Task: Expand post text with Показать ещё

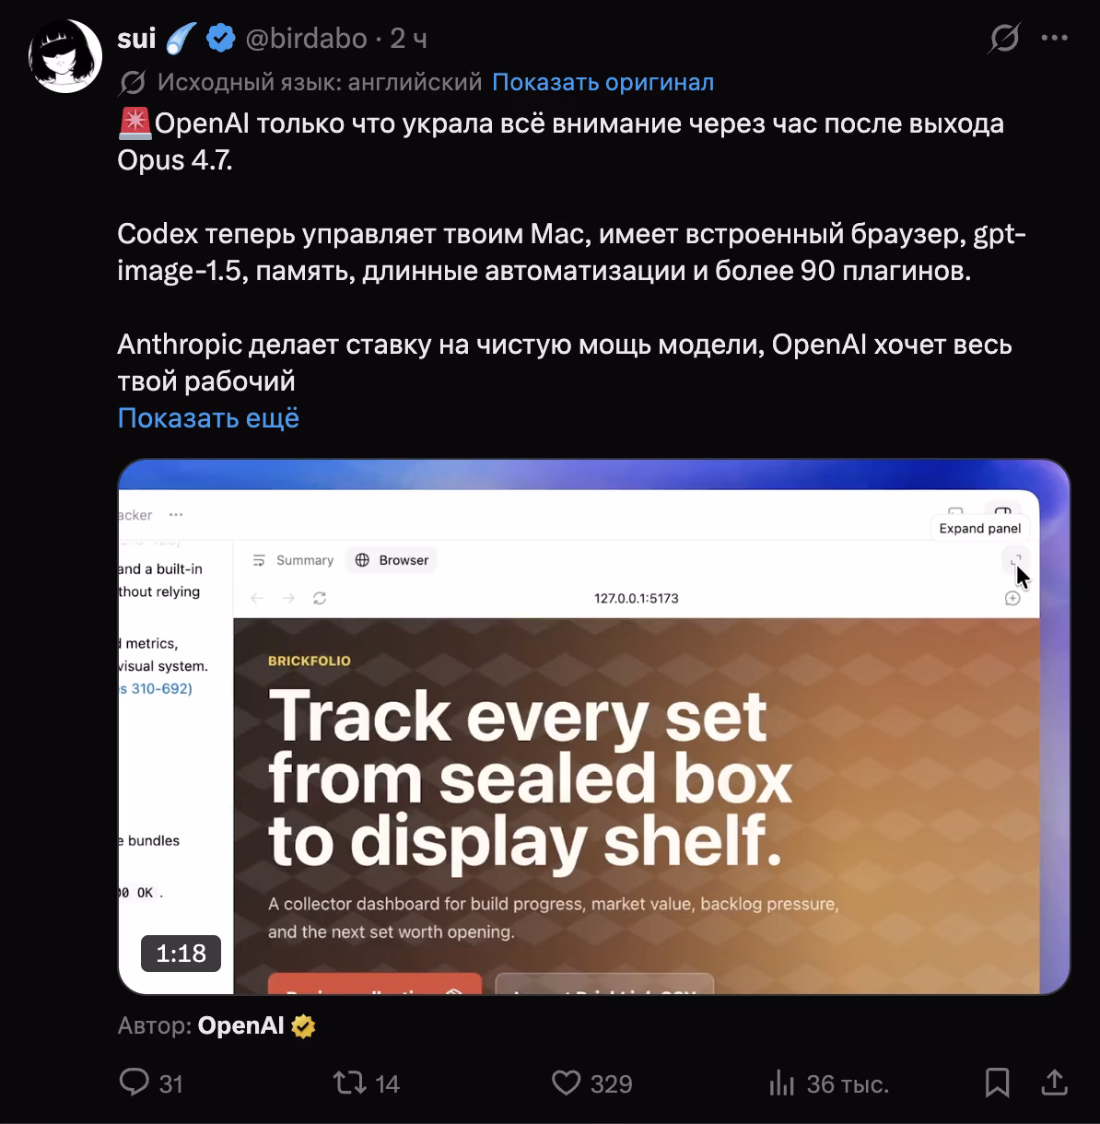Action: click(x=208, y=417)
